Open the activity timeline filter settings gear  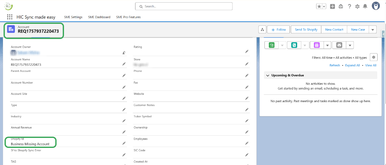click(x=373, y=57)
